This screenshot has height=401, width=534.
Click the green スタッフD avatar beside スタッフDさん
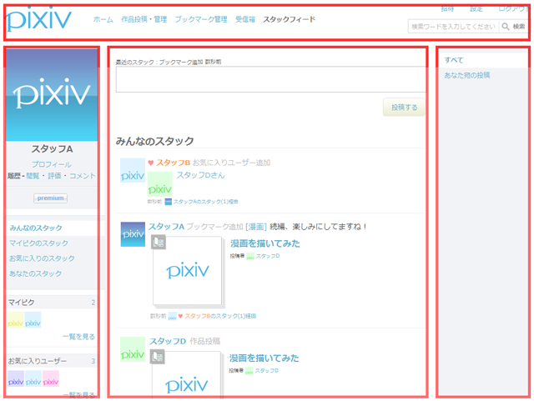pos(159,183)
